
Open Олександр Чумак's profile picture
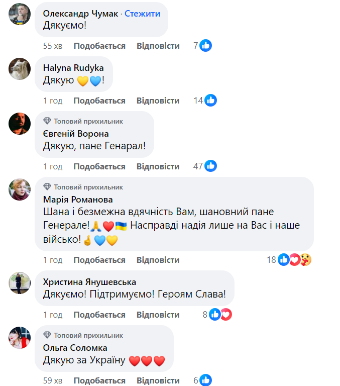click(20, 13)
